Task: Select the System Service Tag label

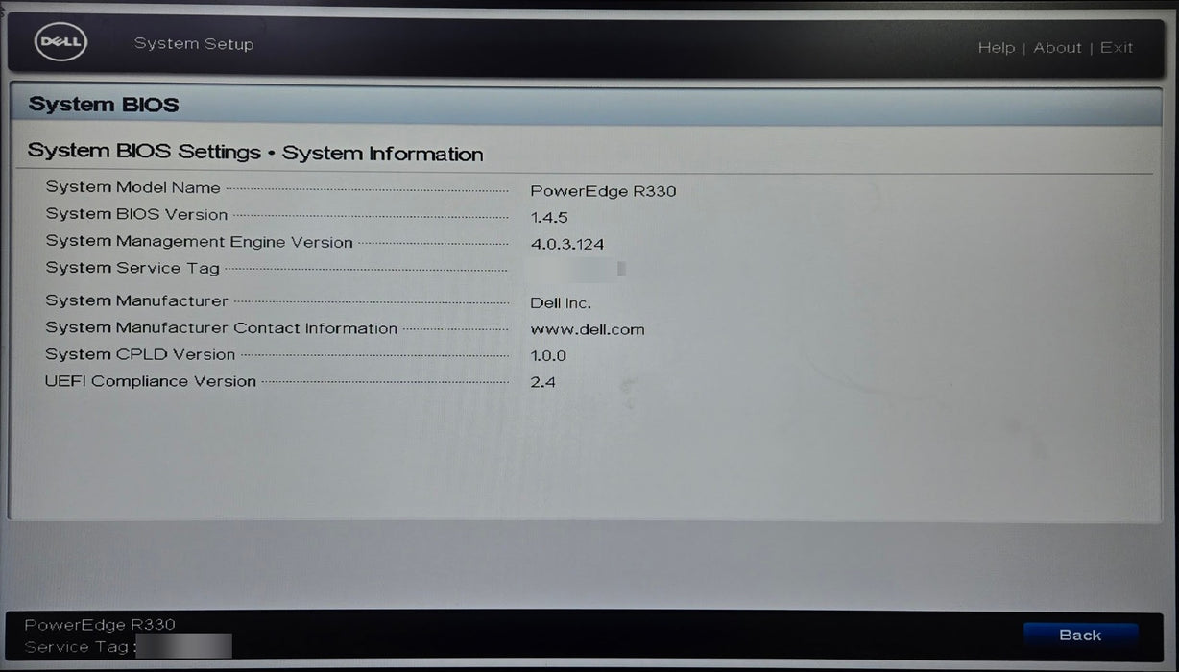Action: pos(132,269)
